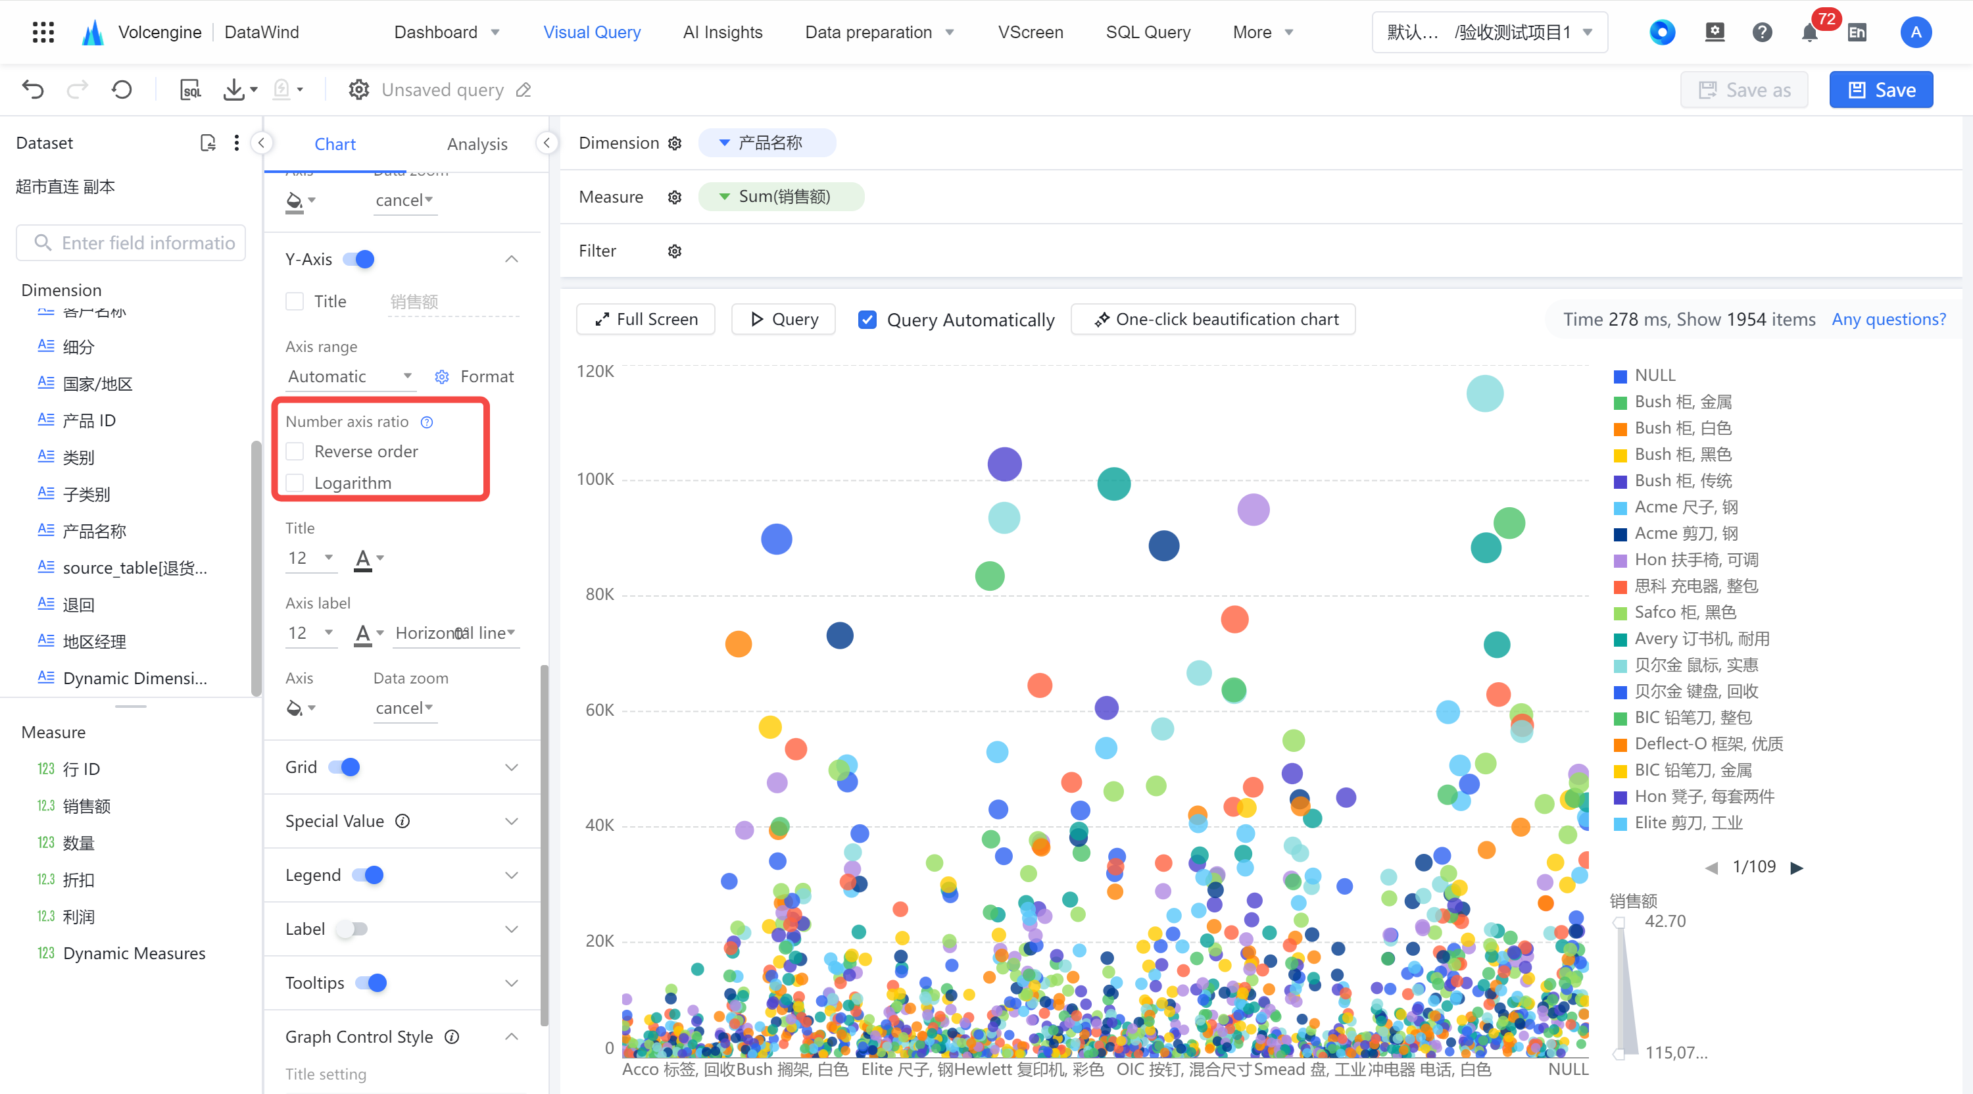Image resolution: width=1973 pixels, height=1094 pixels.
Task: Open dataset three-dot menu
Action: [236, 143]
